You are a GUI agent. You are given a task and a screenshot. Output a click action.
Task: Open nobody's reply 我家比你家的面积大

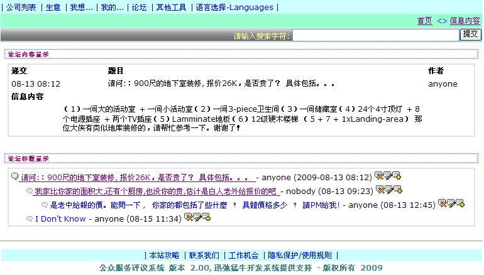[157, 191]
